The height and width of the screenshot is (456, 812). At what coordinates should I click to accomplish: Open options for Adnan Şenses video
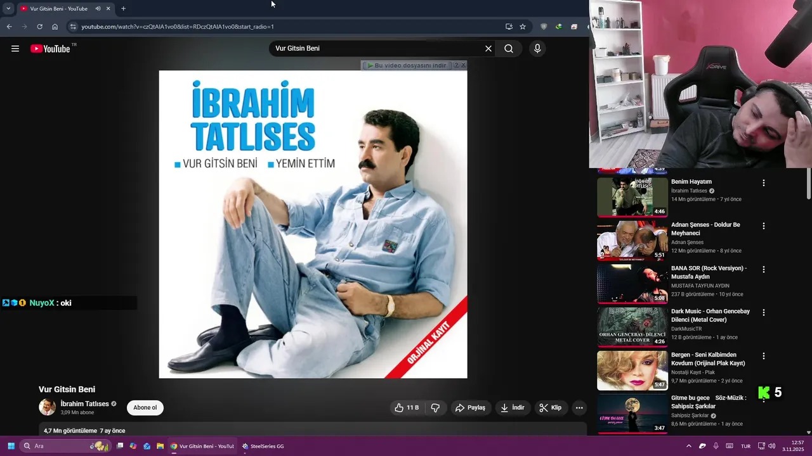[x=764, y=226]
